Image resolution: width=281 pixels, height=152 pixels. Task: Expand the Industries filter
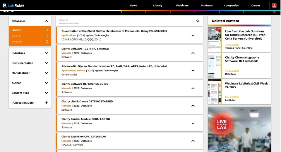[x=47, y=53]
